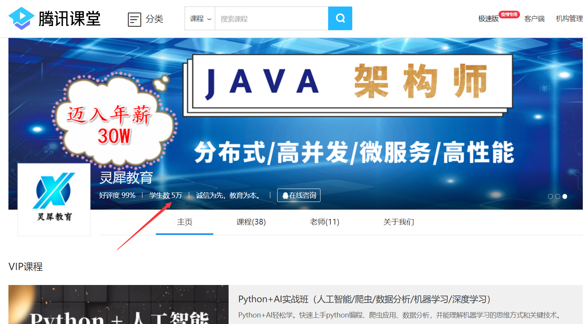Viewport: 587px width, 324px height.
Task: Click the blue search magnifier button
Action: pyautogui.click(x=340, y=18)
